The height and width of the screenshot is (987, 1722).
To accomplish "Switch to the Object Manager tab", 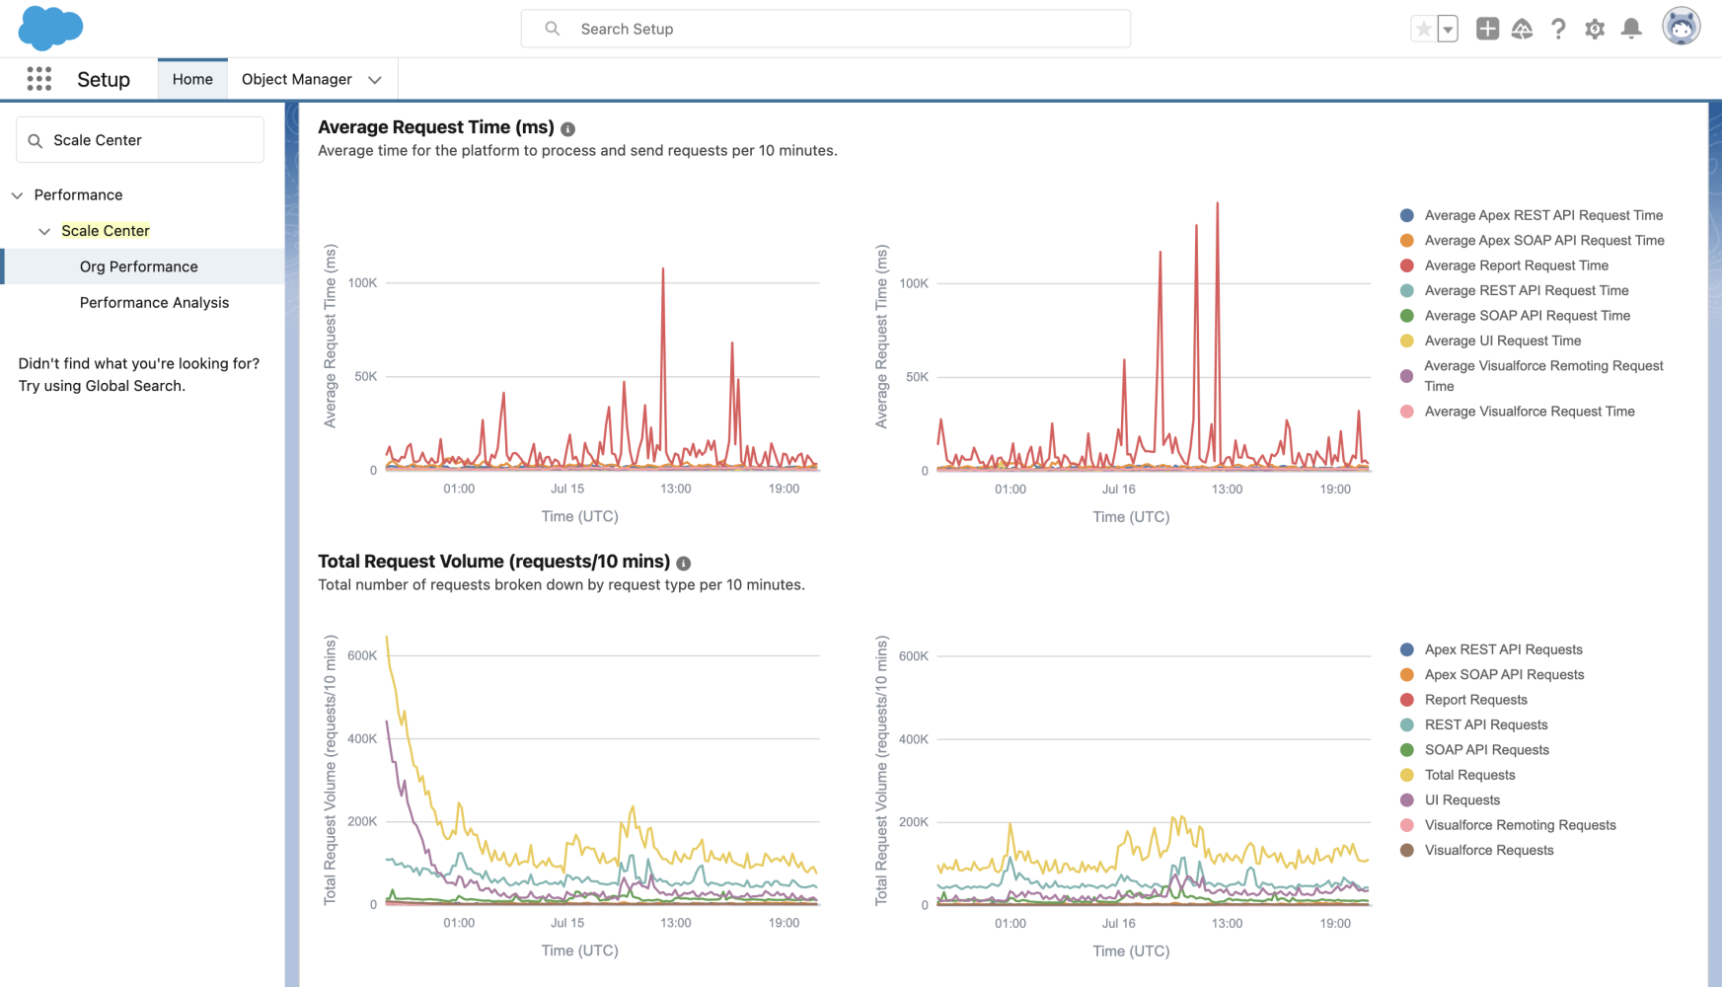I will pos(297,79).
